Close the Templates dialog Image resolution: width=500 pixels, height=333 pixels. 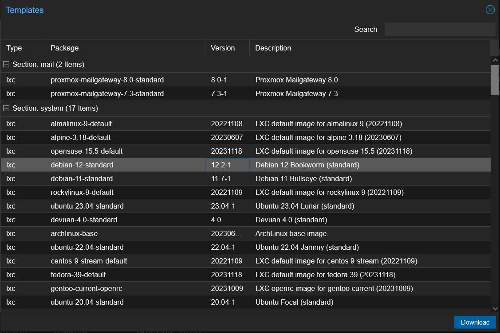(x=490, y=9)
